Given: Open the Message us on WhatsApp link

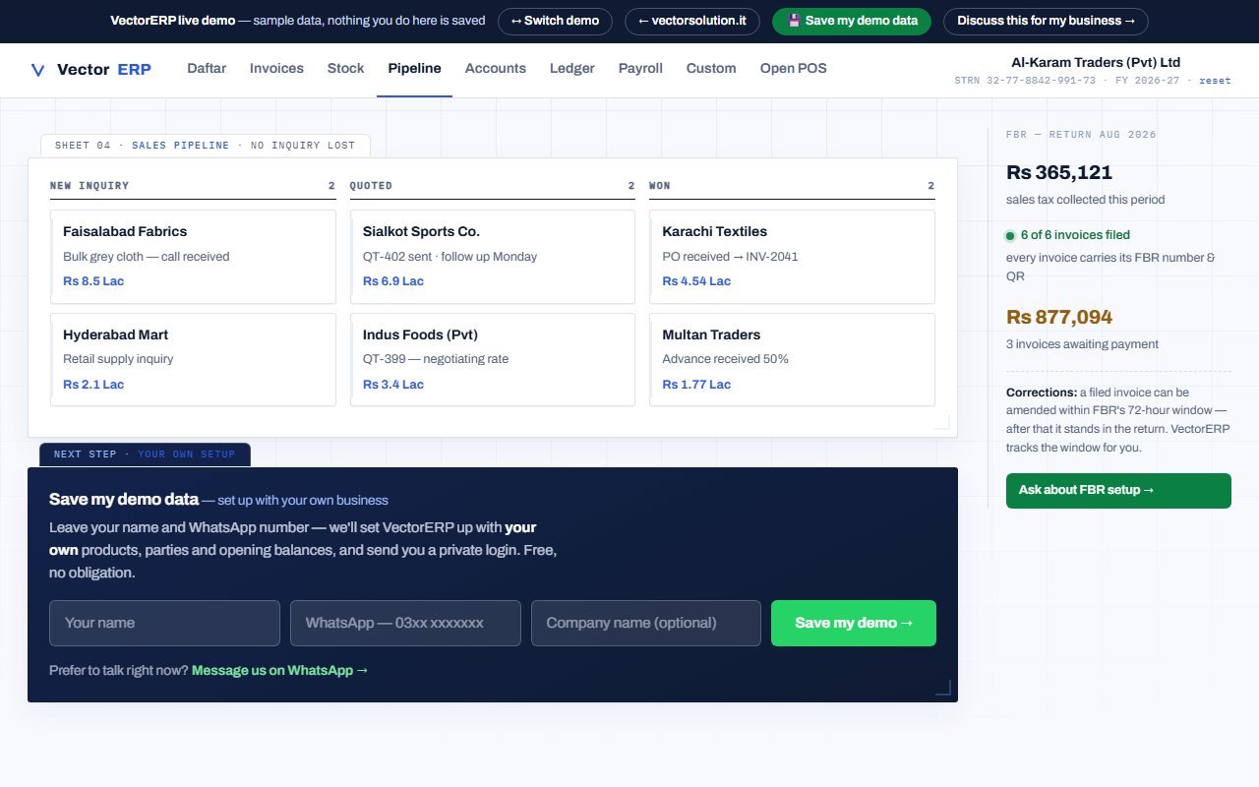Looking at the screenshot, I should (280, 671).
